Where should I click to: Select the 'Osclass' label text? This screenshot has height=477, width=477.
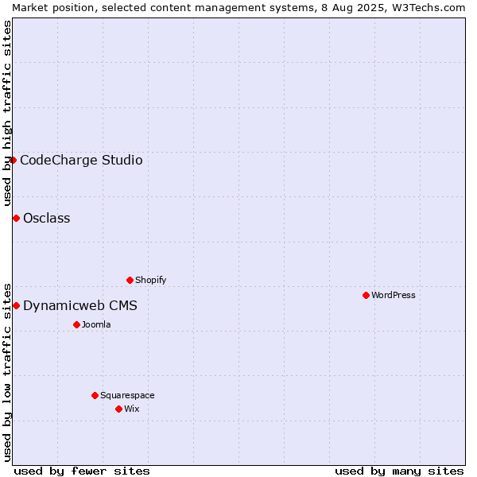click(x=47, y=218)
